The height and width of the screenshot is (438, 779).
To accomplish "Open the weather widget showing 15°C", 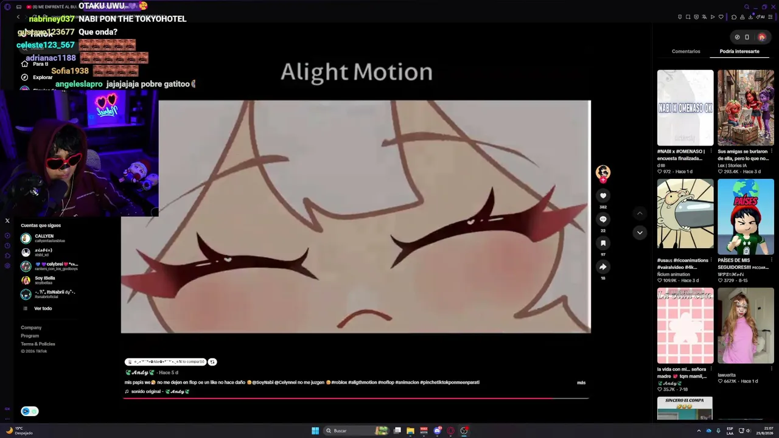I will coord(19,431).
